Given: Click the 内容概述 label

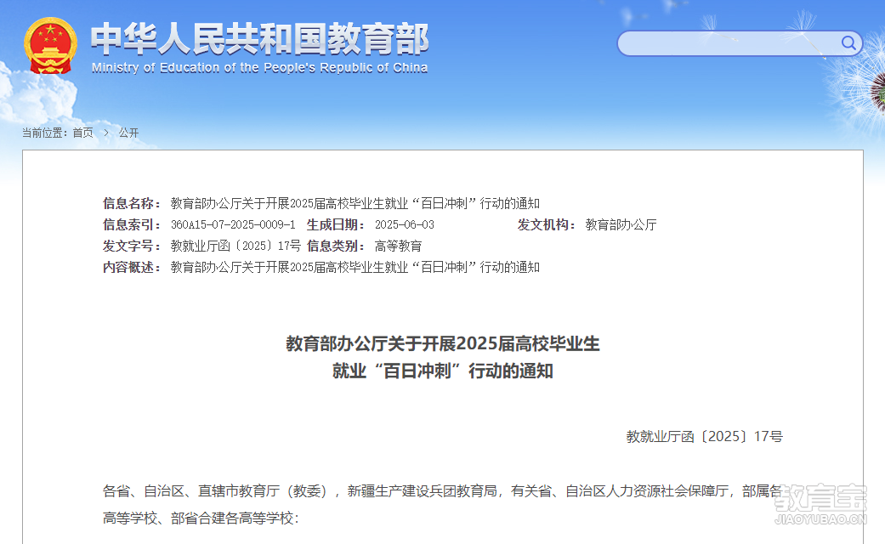Looking at the screenshot, I should coord(132,267).
